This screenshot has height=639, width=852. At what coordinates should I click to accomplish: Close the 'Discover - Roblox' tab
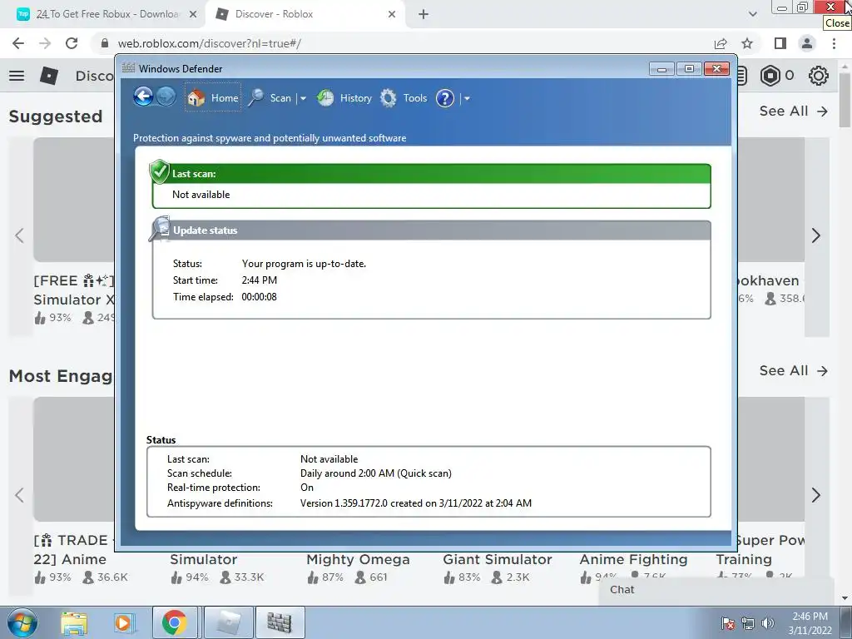[392, 15]
